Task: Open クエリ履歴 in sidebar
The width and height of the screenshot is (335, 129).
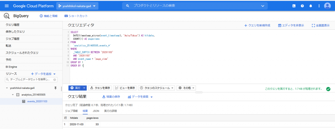Action: (31, 25)
